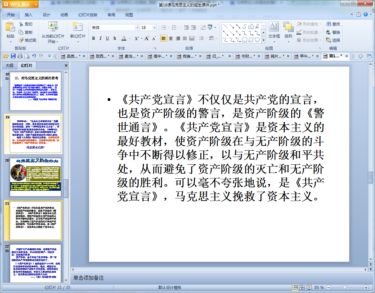Open the font size dropdown (18)
The width and height of the screenshot is (375, 293).
[155, 28]
